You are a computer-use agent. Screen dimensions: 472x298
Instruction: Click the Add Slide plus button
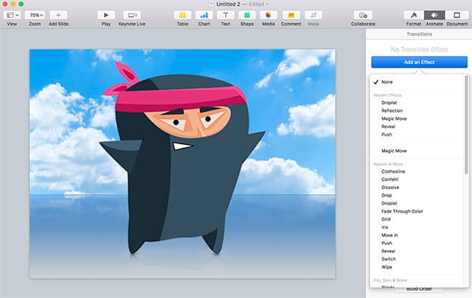pyautogui.click(x=58, y=15)
